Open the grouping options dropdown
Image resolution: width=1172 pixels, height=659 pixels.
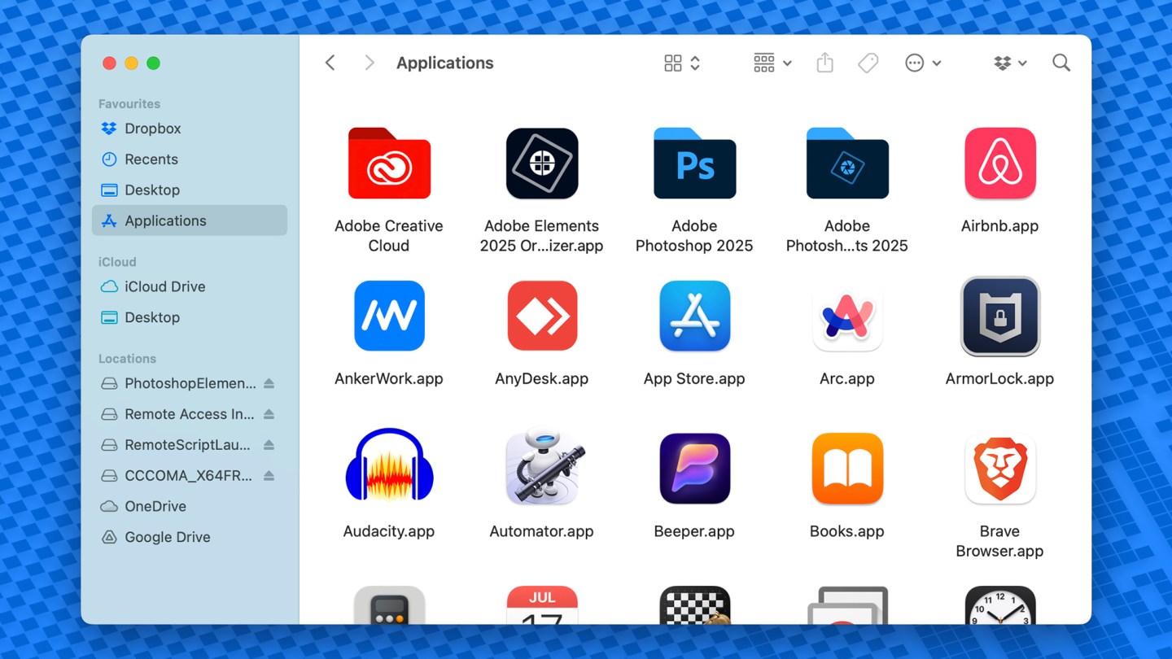pyautogui.click(x=771, y=63)
